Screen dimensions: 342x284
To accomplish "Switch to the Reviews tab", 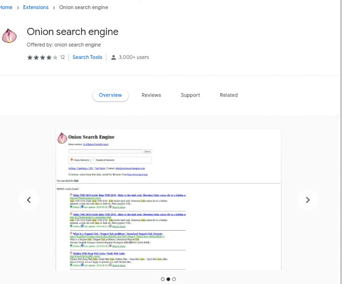I will [151, 95].
